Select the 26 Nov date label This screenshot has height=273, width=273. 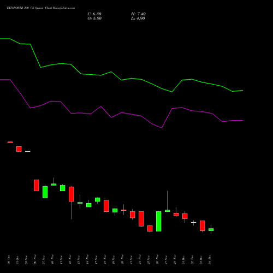point(157,260)
